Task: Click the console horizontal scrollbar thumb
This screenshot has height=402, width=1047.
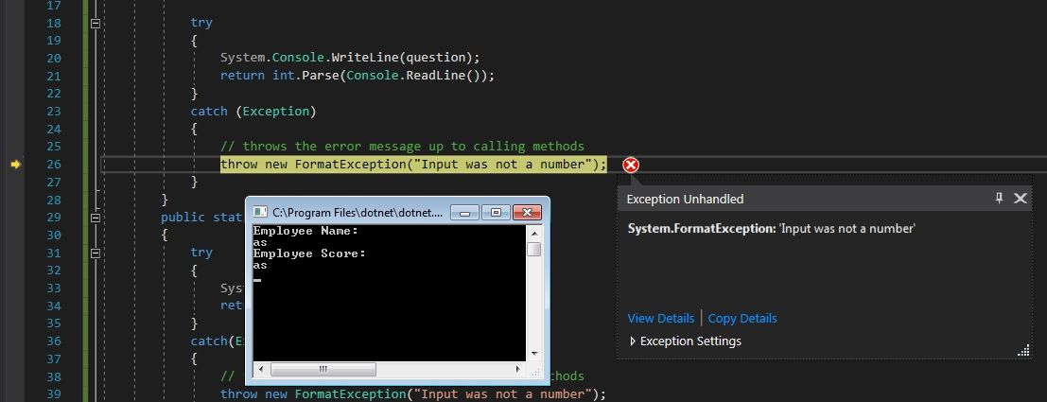Action: [323, 369]
